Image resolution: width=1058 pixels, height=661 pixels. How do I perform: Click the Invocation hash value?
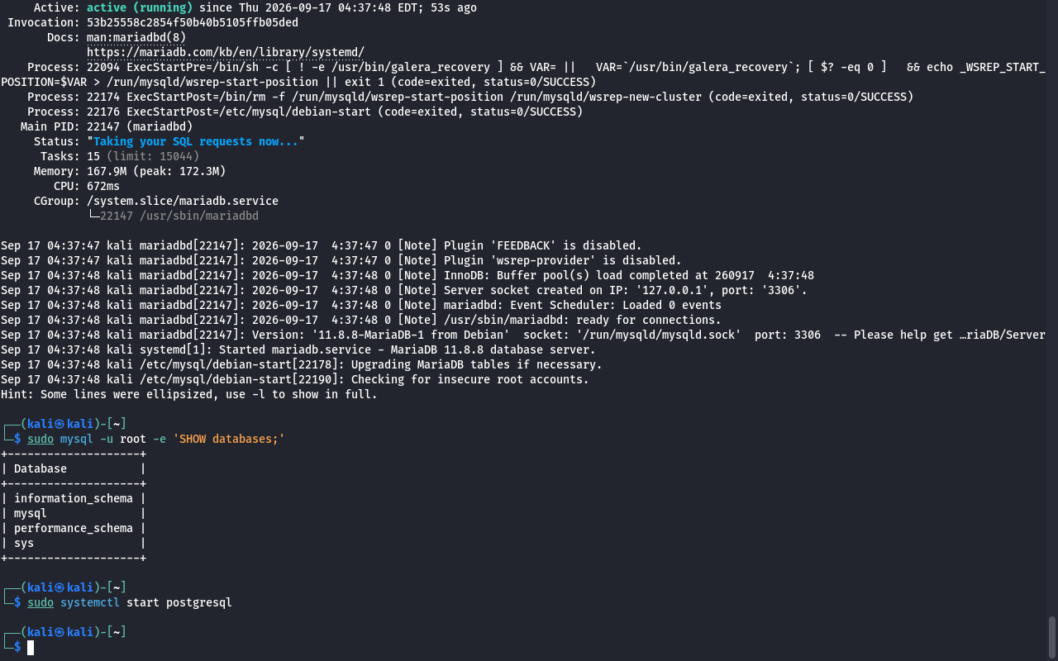pyautogui.click(x=193, y=22)
